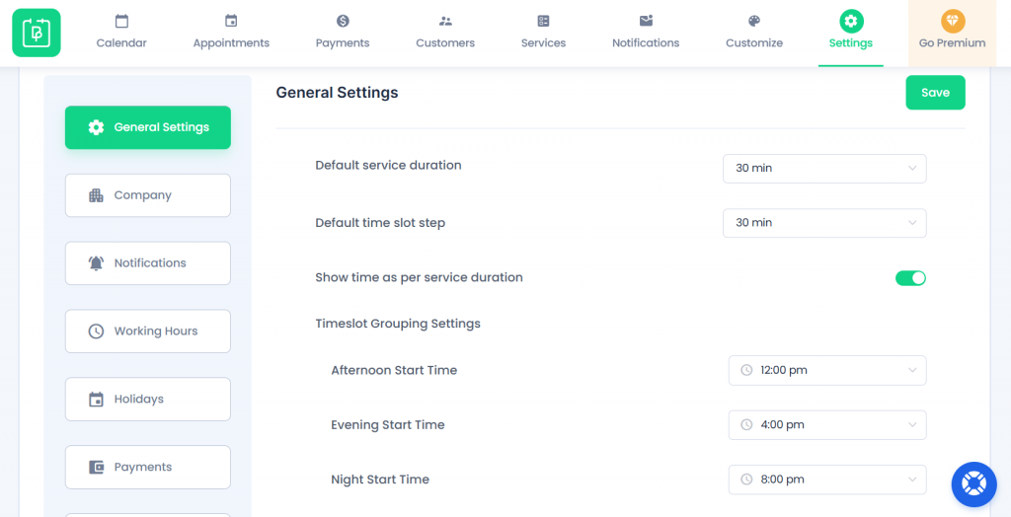Click clock icon in Night Start Time field
The image size is (1011, 517).
coord(746,480)
